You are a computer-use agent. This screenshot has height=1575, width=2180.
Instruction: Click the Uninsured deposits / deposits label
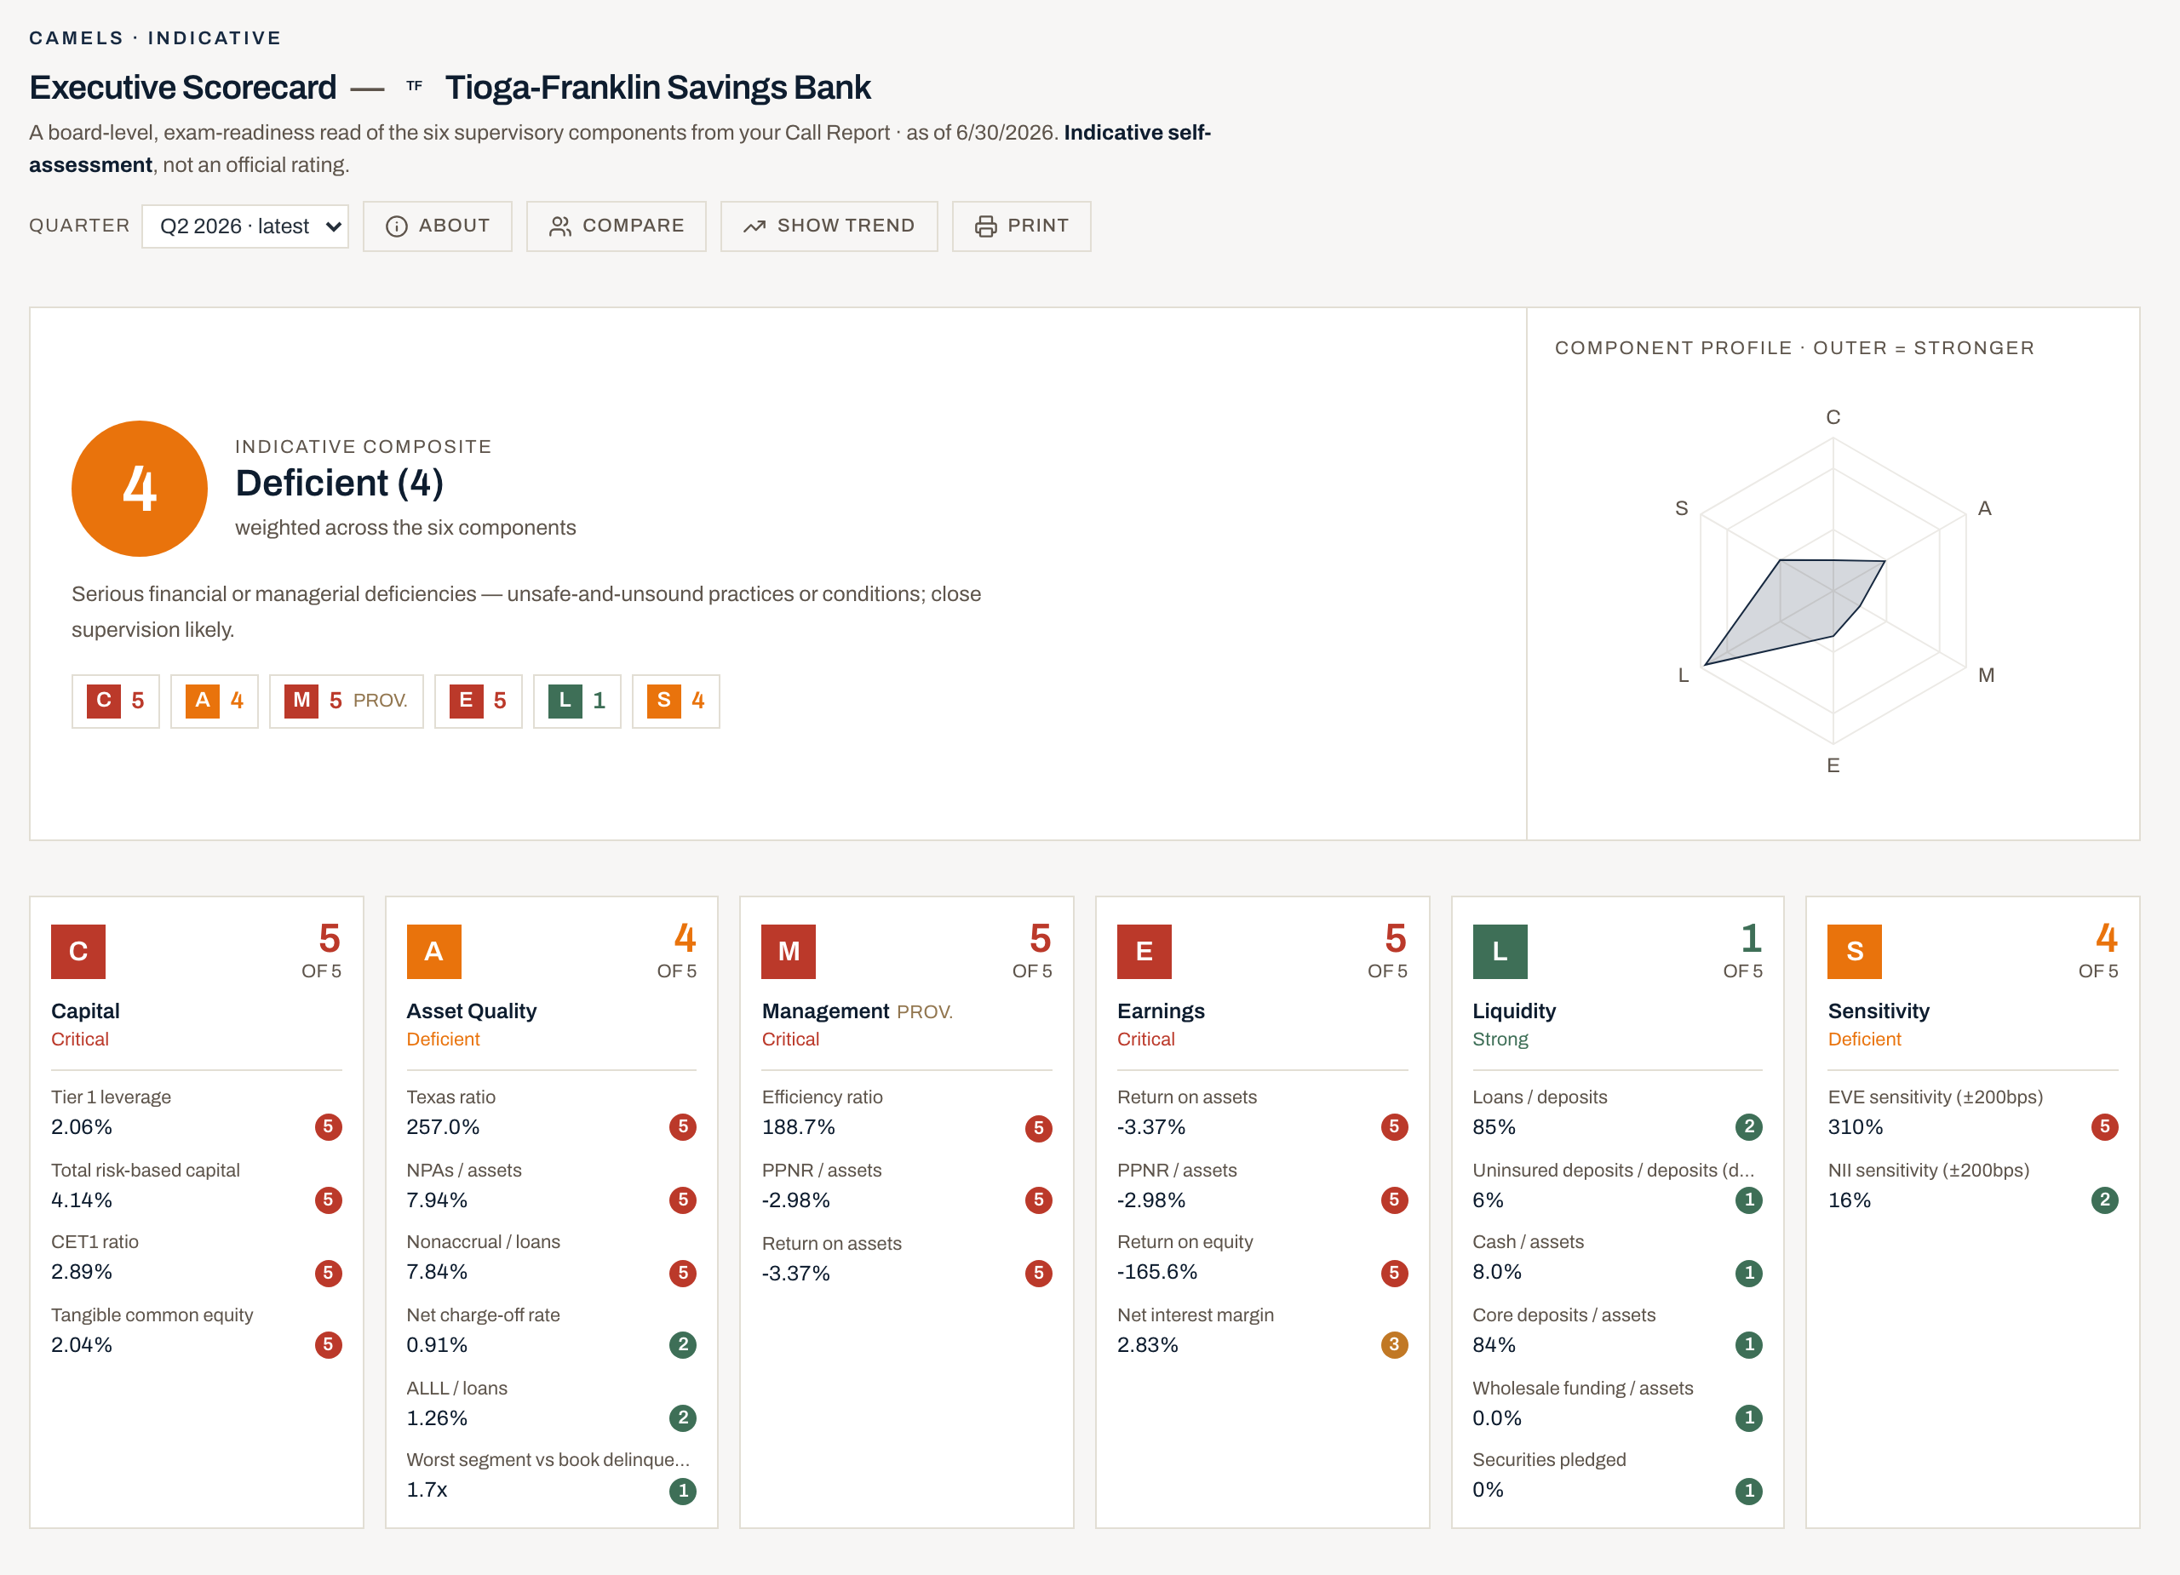click(x=1613, y=1170)
